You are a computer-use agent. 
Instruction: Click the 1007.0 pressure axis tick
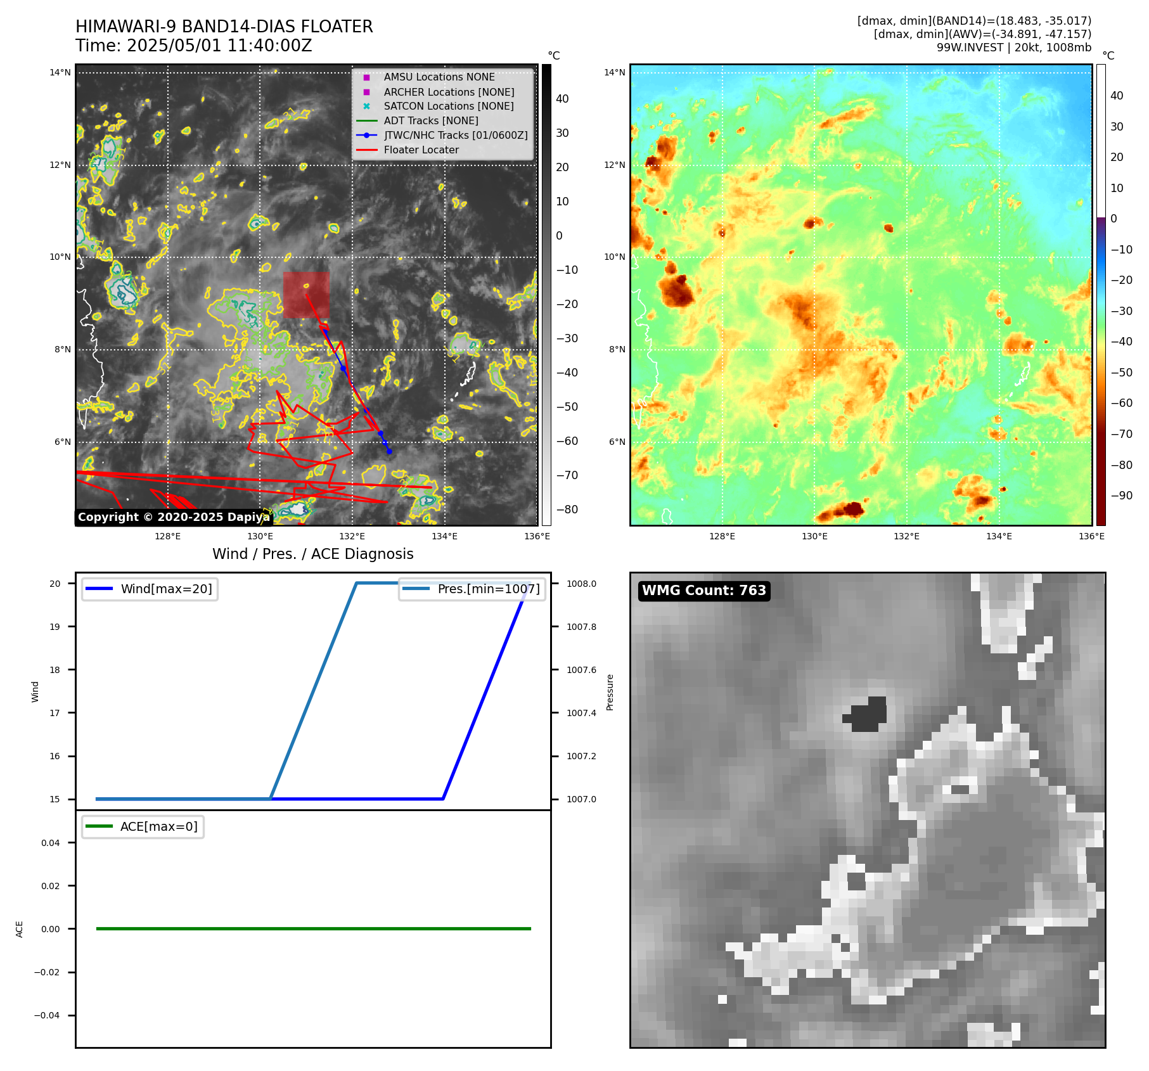click(x=581, y=799)
